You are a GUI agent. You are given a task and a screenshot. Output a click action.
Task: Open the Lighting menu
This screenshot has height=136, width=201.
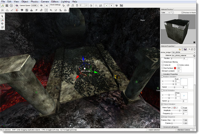click(x=65, y=2)
